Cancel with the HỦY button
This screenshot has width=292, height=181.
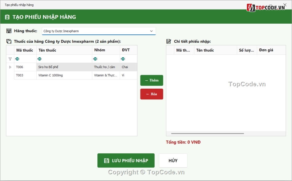coord(173,160)
